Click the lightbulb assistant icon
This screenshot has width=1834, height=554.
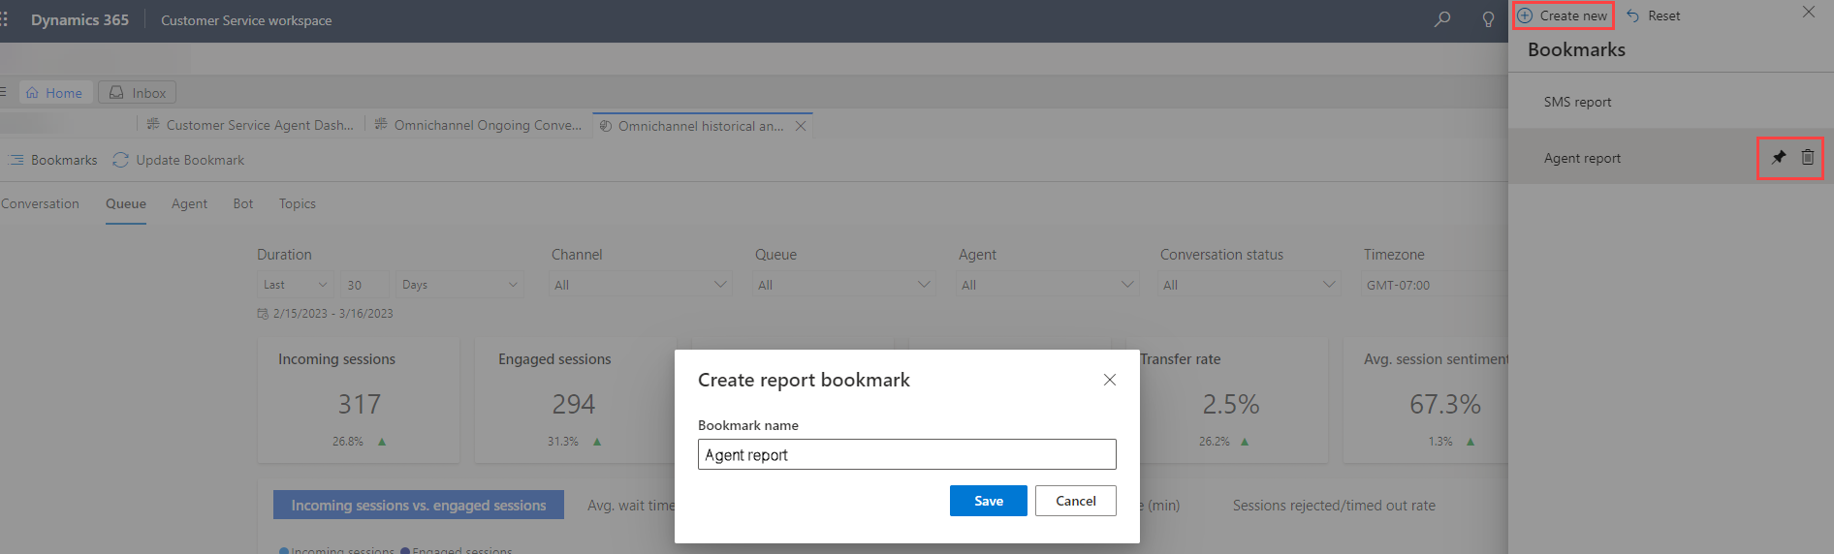click(1488, 19)
